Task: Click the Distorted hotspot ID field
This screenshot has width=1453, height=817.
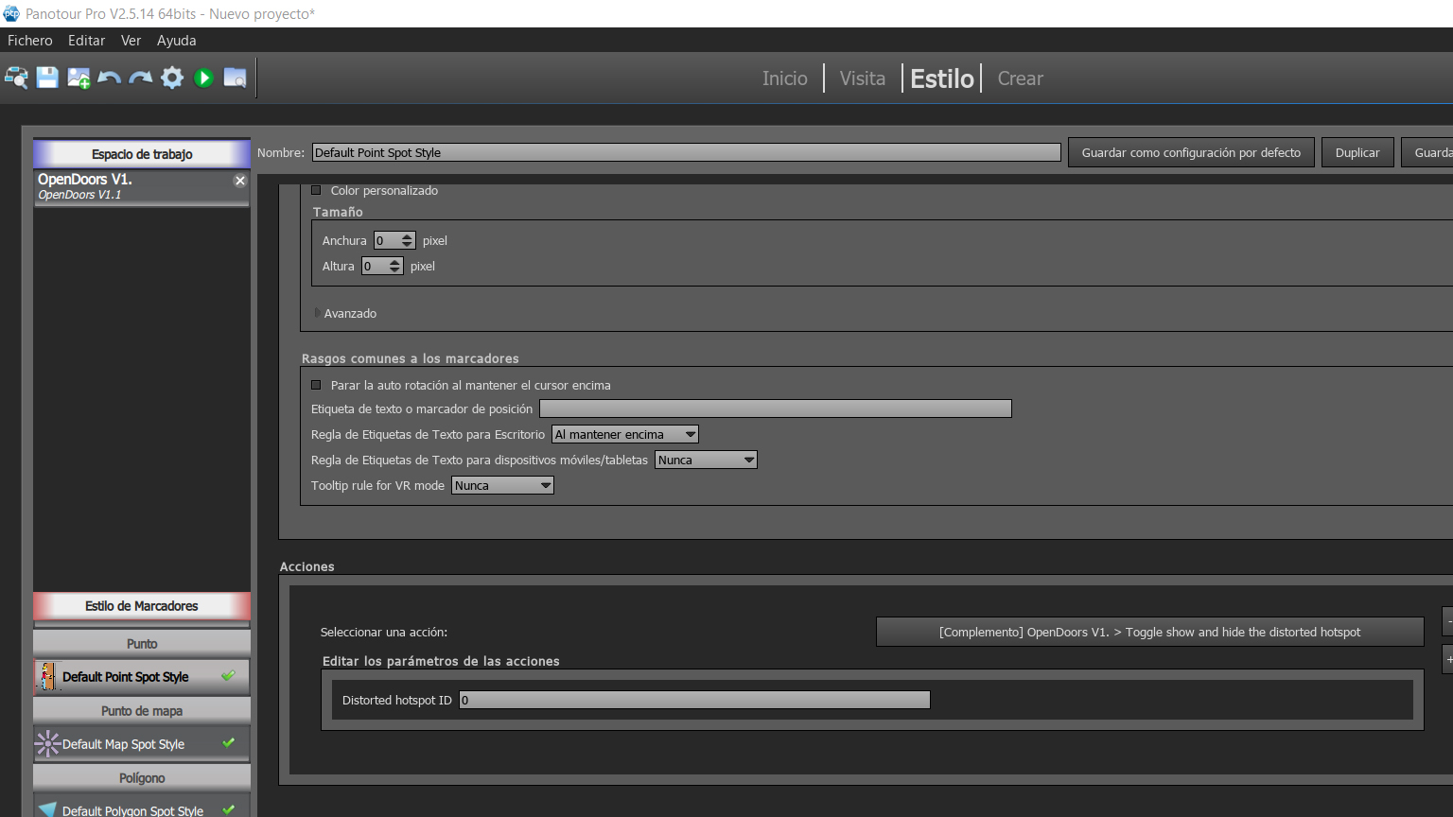Action: [x=694, y=700]
